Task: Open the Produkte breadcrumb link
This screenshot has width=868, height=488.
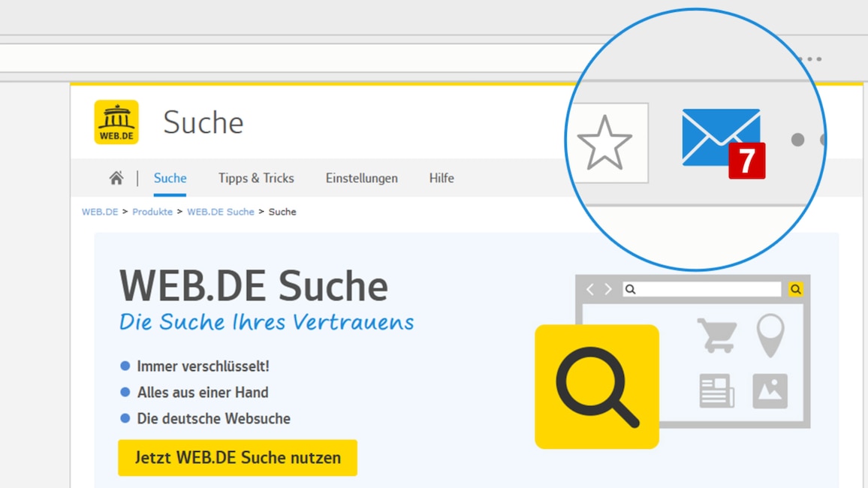Action: point(152,212)
